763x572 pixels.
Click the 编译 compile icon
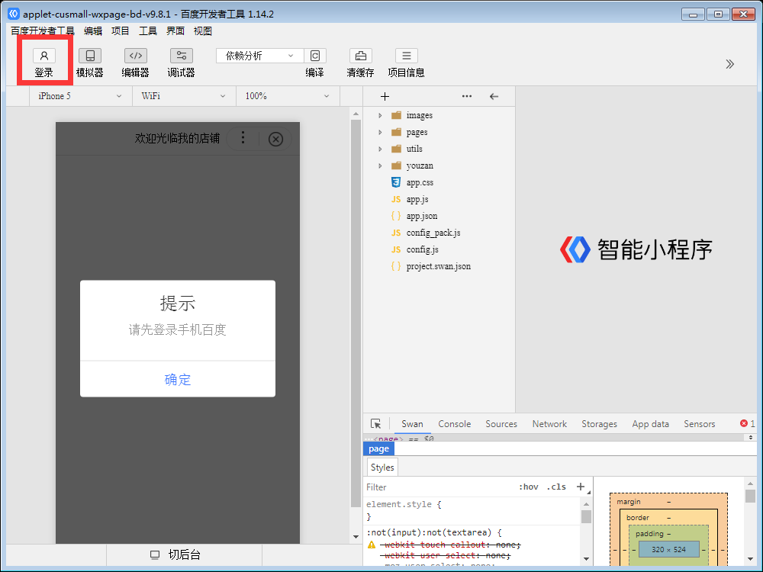click(x=314, y=56)
